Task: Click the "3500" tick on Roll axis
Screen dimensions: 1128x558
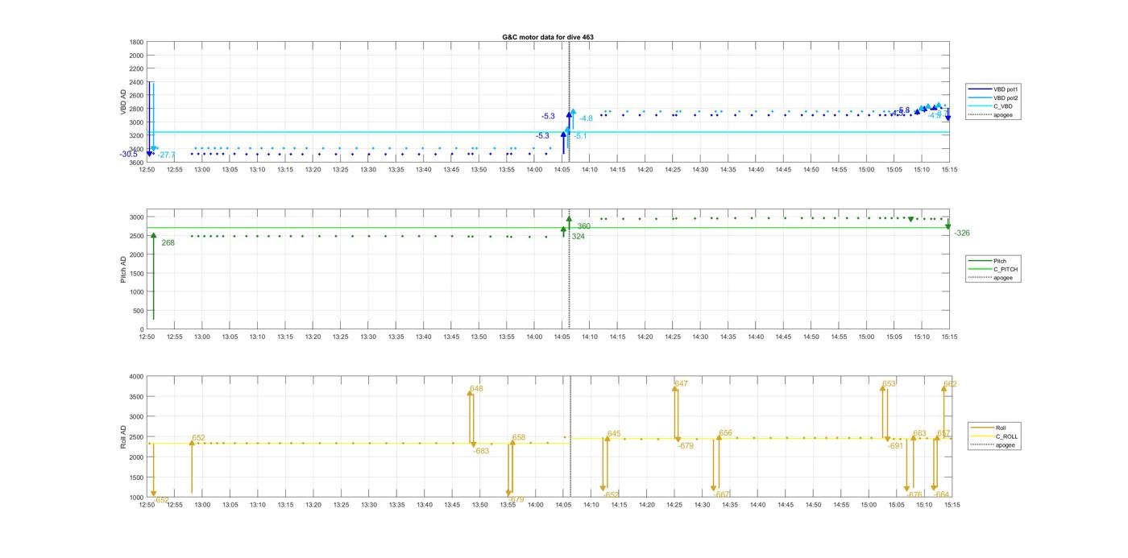Action: point(136,397)
